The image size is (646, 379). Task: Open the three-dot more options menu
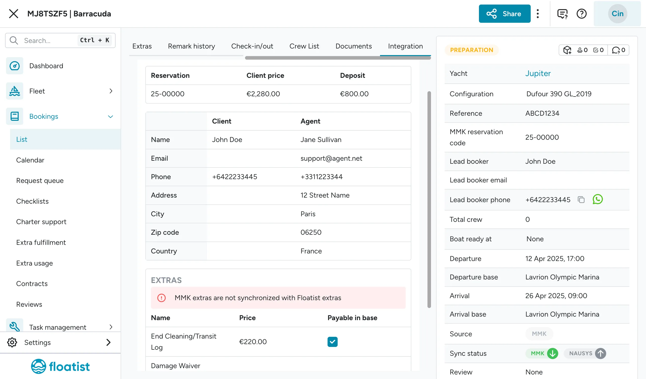pyautogui.click(x=538, y=14)
